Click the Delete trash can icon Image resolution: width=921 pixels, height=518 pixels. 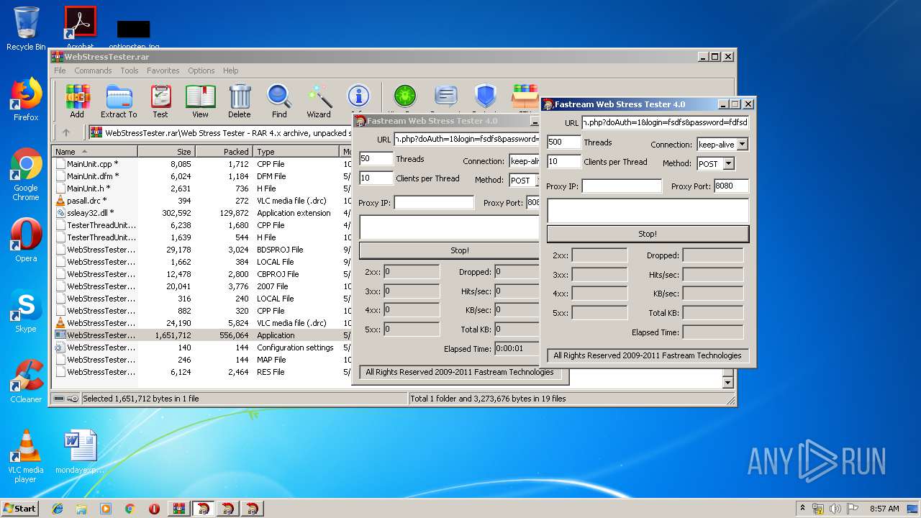point(240,101)
